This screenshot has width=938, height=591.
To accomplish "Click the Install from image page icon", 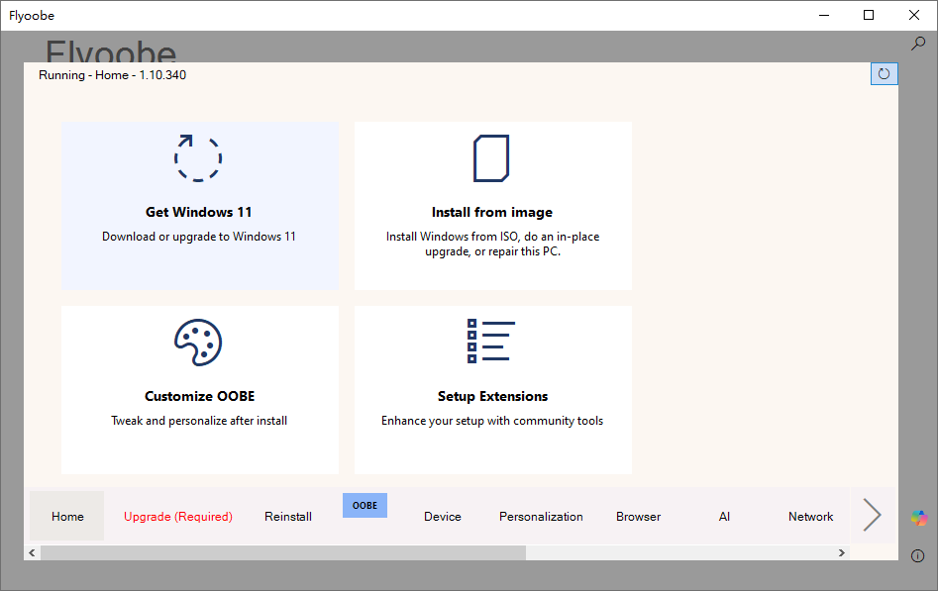I will point(491,158).
